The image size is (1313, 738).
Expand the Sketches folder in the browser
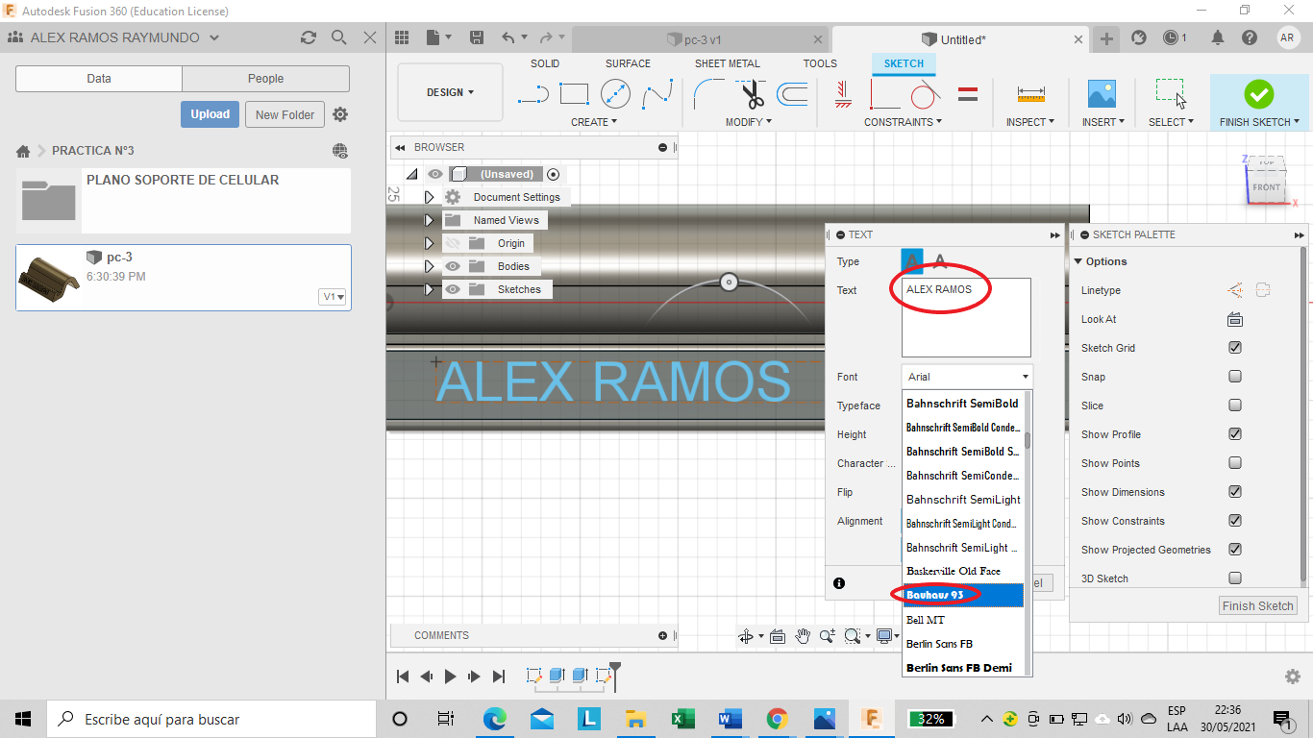pos(430,289)
